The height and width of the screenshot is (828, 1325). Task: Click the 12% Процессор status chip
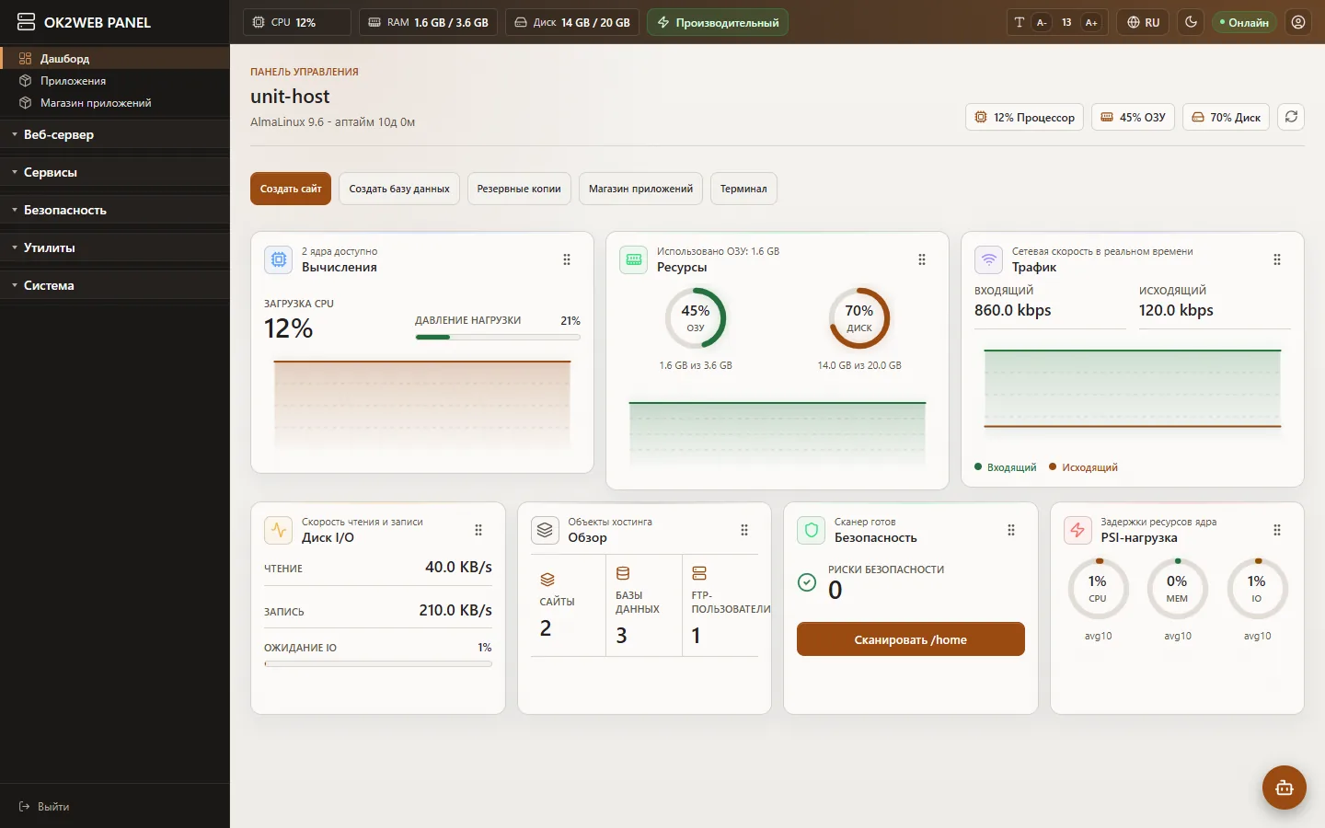[1025, 117]
